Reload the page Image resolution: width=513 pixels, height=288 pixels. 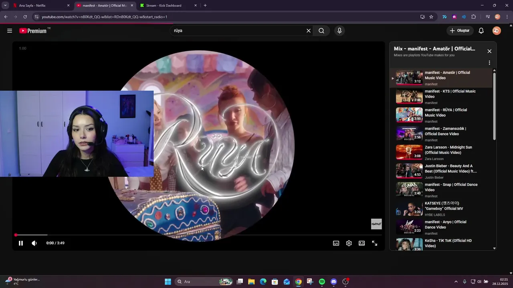(25, 17)
